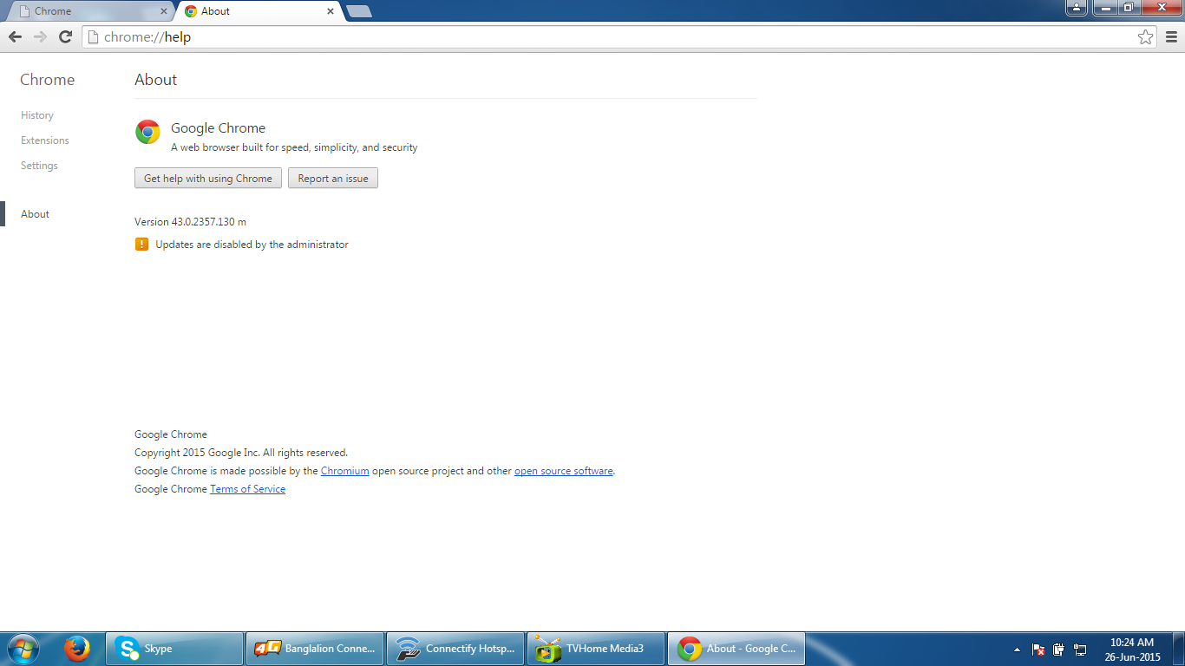
Task: Select the About tab
Action: pyautogui.click(x=259, y=11)
